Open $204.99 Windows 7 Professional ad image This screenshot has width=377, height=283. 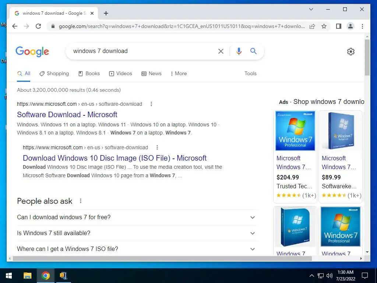click(x=295, y=131)
